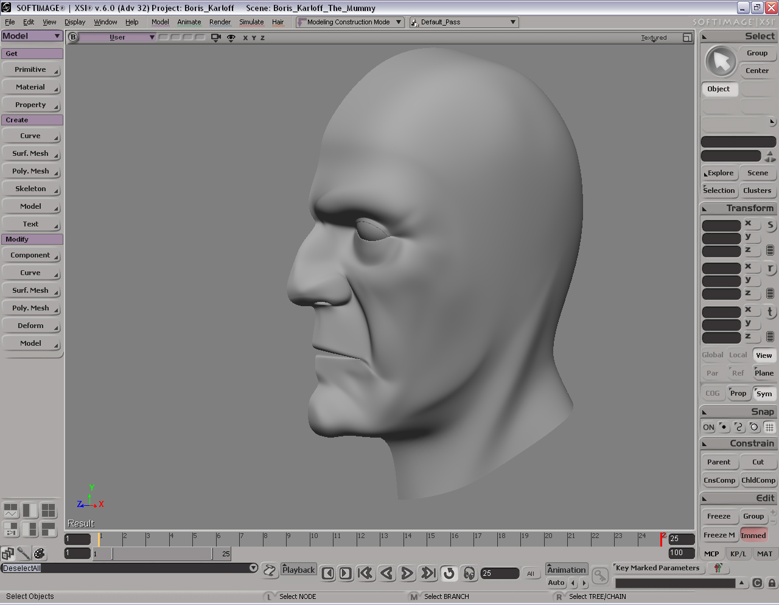
Task: Select the snap to grid icon
Action: [769, 427]
